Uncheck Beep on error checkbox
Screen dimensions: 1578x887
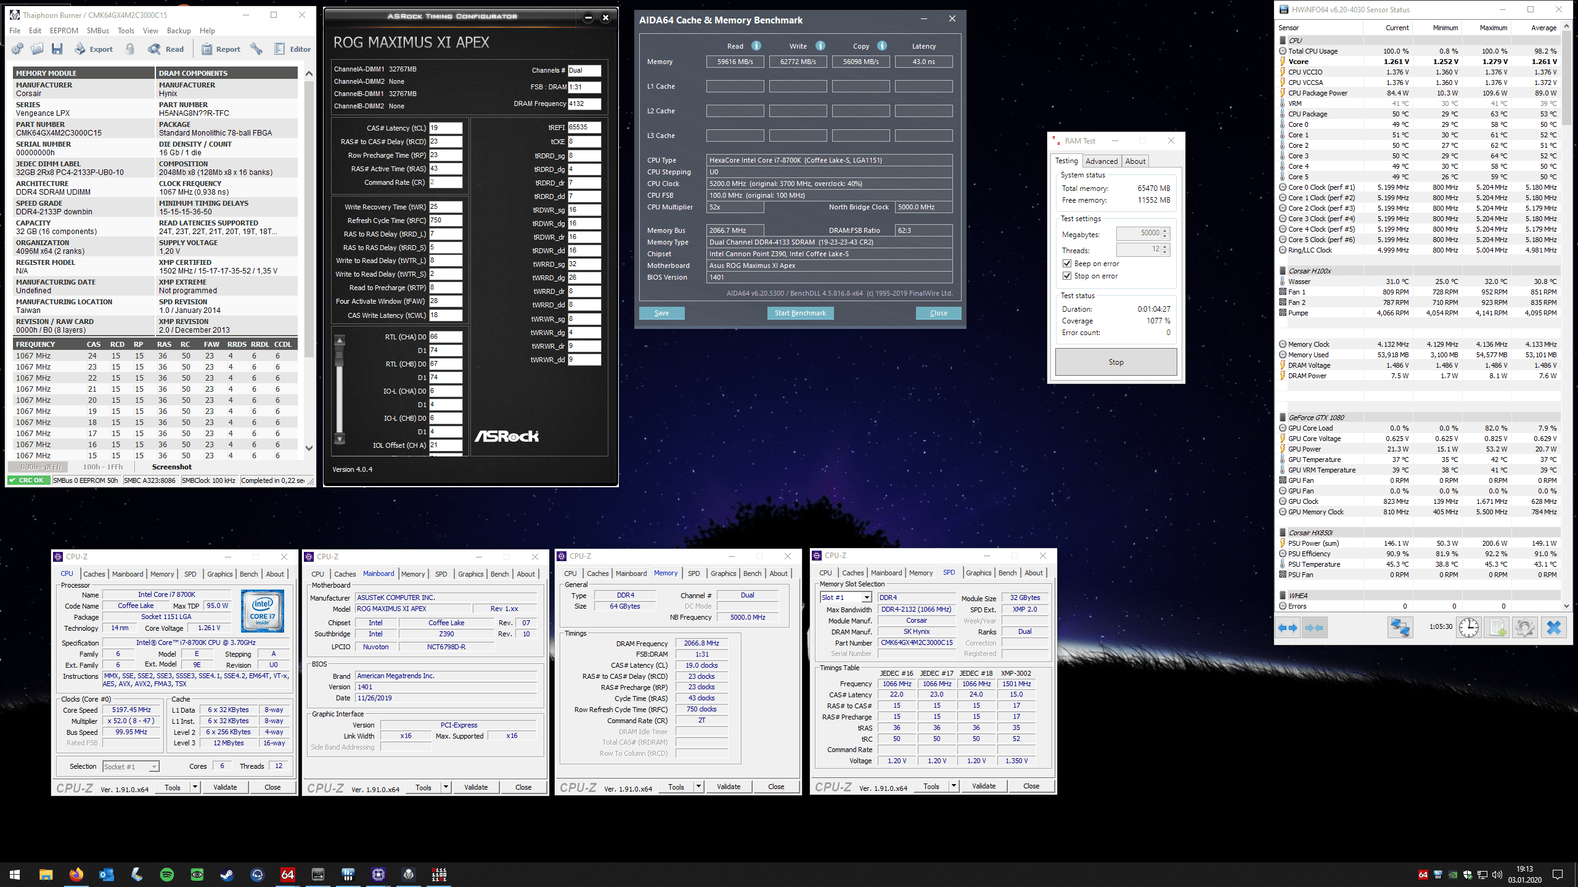(x=1067, y=264)
